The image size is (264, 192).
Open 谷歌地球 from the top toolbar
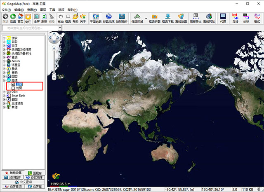pyautogui.click(x=109, y=18)
